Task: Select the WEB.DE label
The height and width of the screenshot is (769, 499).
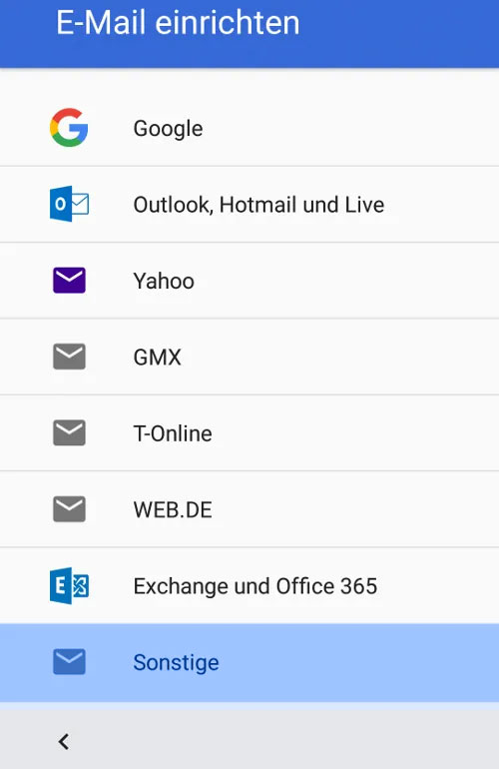Action: 173,510
